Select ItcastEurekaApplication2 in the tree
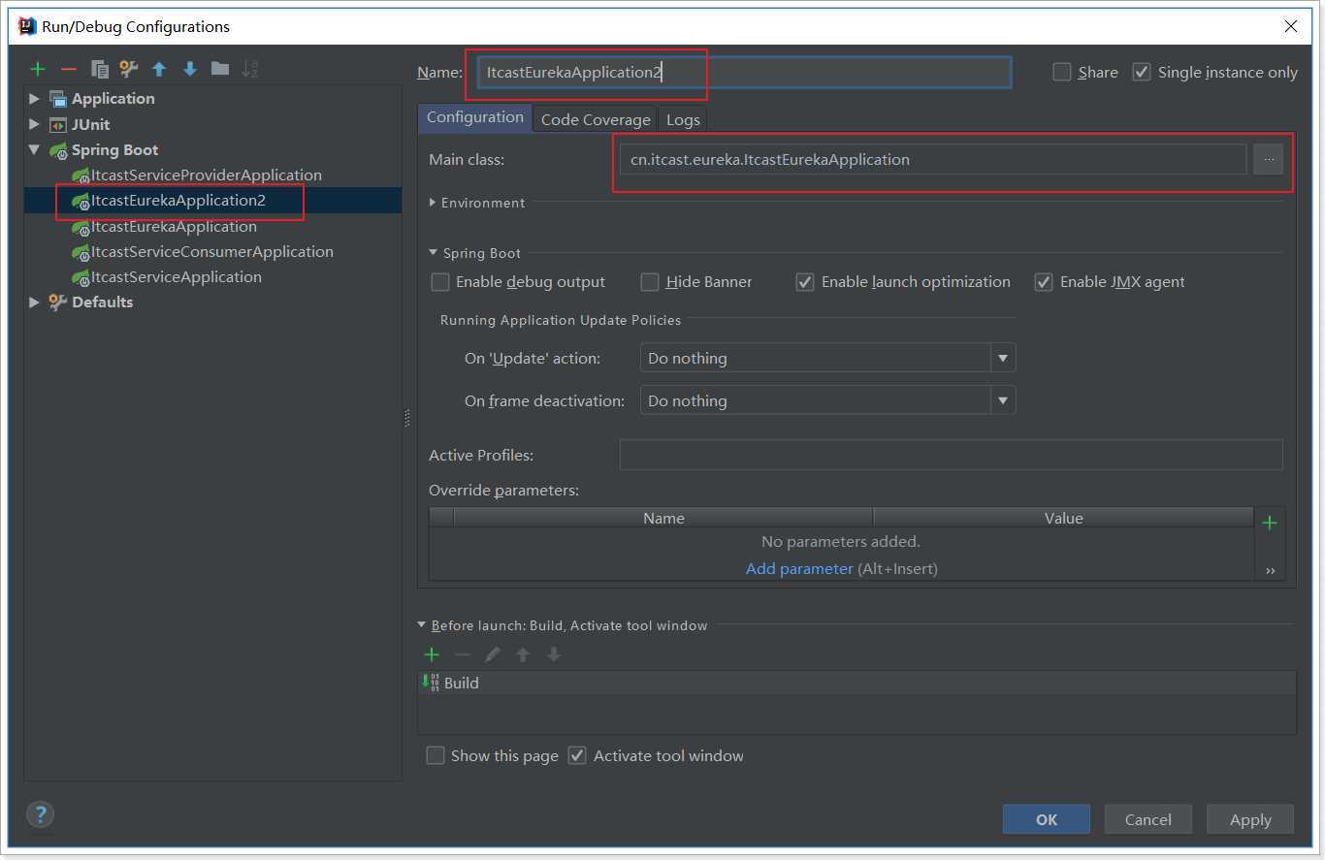The width and height of the screenshot is (1325, 860). 178,201
